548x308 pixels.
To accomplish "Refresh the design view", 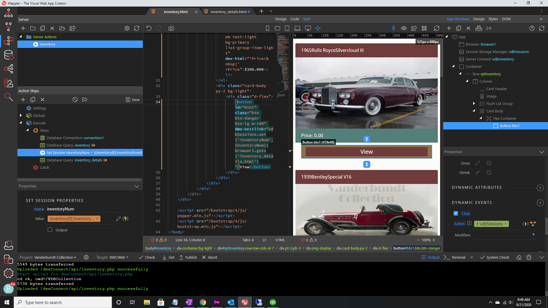I will 437,28.
